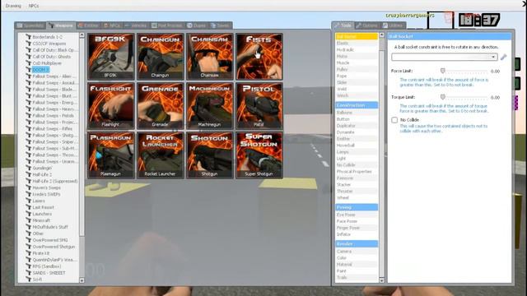Screen dimensions: 527x296
Task: Open Call Of Duty: Ghosts category
Action: [x=51, y=57]
